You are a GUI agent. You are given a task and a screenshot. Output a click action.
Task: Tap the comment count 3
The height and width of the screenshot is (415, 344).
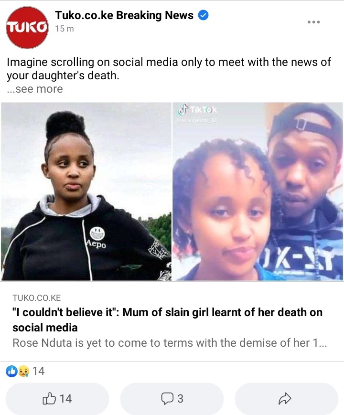[180, 399]
